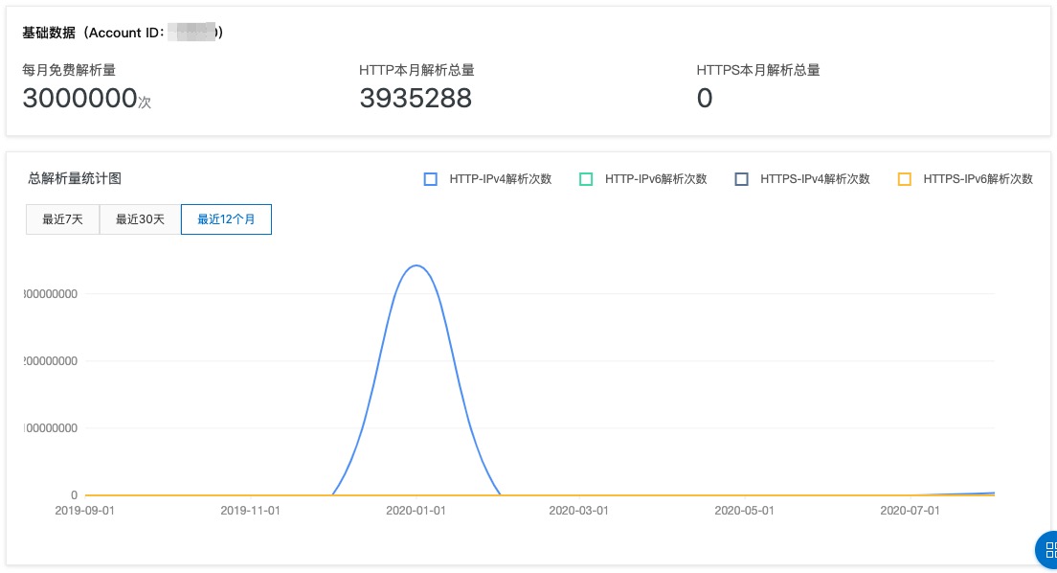The width and height of the screenshot is (1057, 573).
Task: Click the 3935288 HTTP total value
Action: coord(416,99)
